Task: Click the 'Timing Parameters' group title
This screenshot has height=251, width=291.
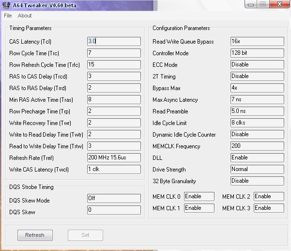Action: 31,28
